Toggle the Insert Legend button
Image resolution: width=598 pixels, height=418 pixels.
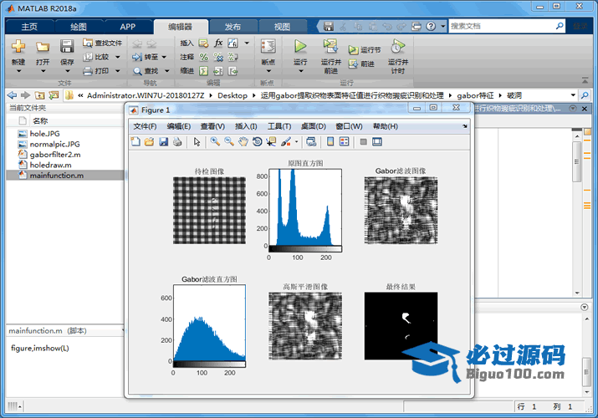pyautogui.click(x=344, y=142)
